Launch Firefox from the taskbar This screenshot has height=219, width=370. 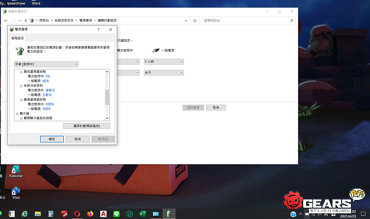90,214
